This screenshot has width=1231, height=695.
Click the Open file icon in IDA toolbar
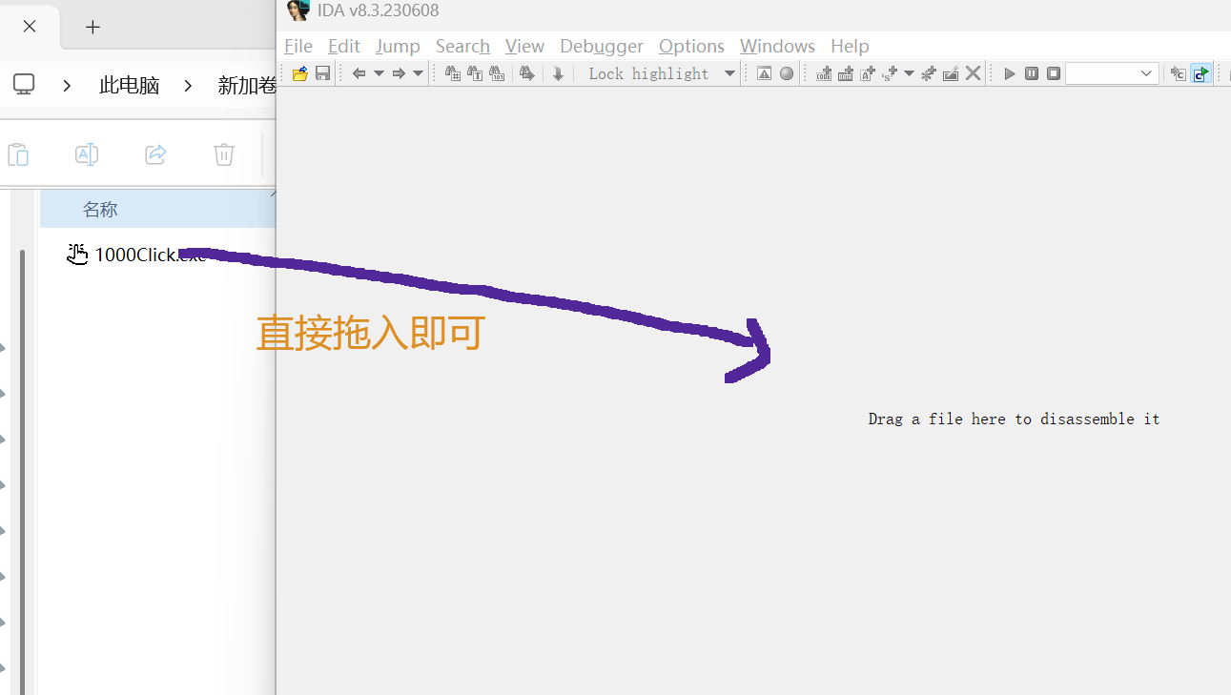point(299,73)
